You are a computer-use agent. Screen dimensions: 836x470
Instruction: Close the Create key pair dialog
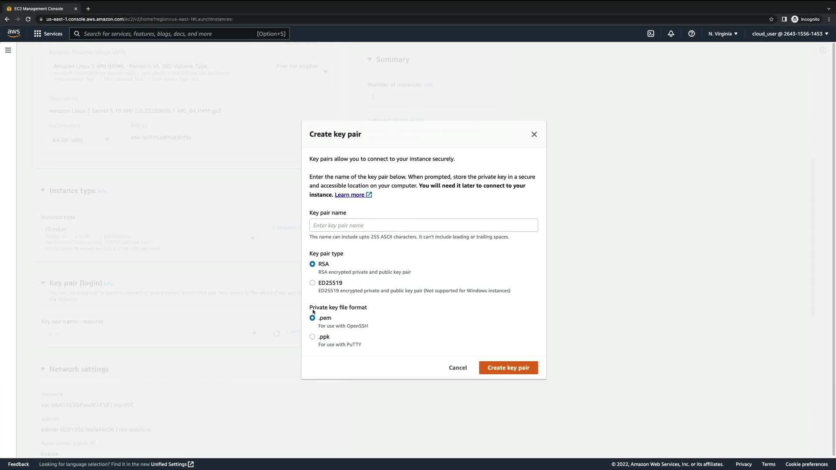pos(534,134)
